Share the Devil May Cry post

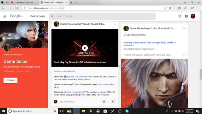point(113,102)
